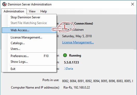Click the .\Daria account link
This screenshot has width=137, height=95.
[68, 69]
